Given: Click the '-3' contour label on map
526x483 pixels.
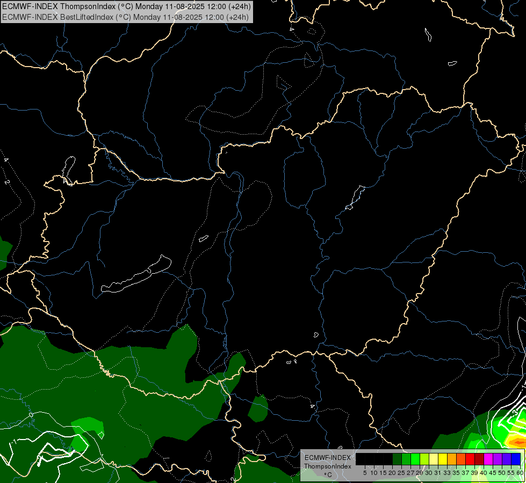Looking at the screenshot, I should [x=515, y=413].
